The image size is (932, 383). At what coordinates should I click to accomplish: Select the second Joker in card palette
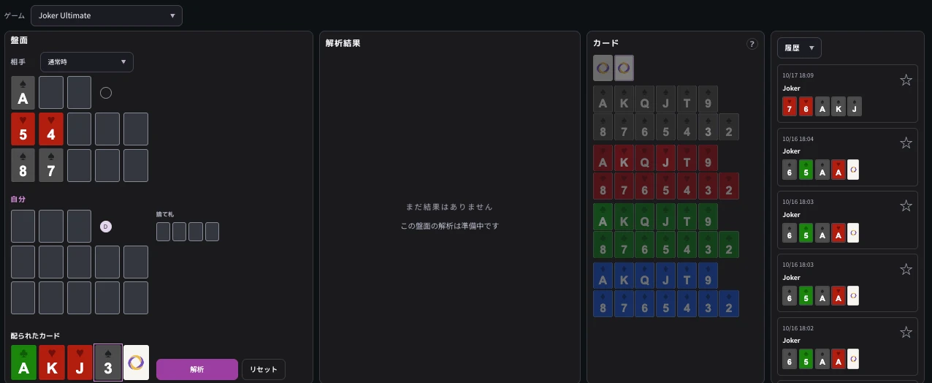624,68
